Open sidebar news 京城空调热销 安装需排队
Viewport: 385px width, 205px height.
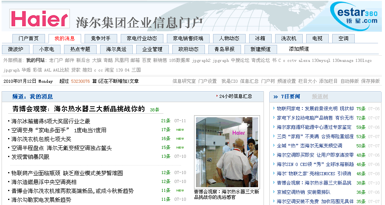(x=303, y=192)
